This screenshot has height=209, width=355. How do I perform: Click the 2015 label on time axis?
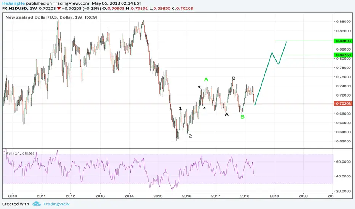158,196
